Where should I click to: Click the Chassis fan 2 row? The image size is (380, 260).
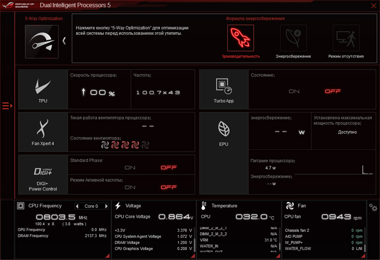pyautogui.click(x=324, y=231)
